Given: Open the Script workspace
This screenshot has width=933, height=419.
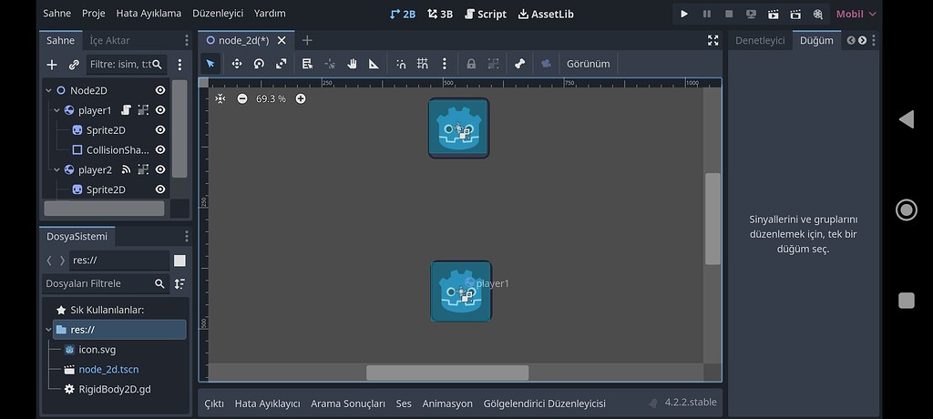Looking at the screenshot, I should point(486,14).
